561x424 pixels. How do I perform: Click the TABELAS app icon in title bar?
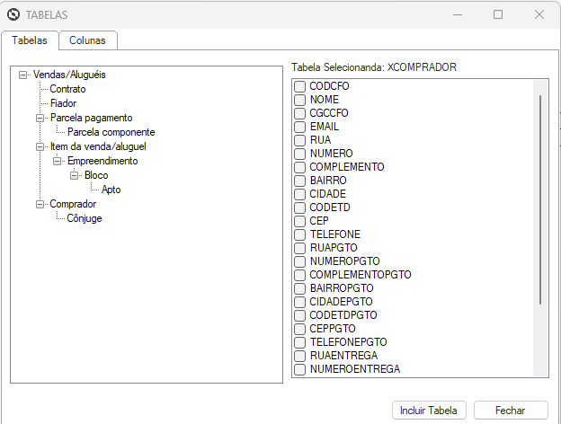(x=13, y=14)
